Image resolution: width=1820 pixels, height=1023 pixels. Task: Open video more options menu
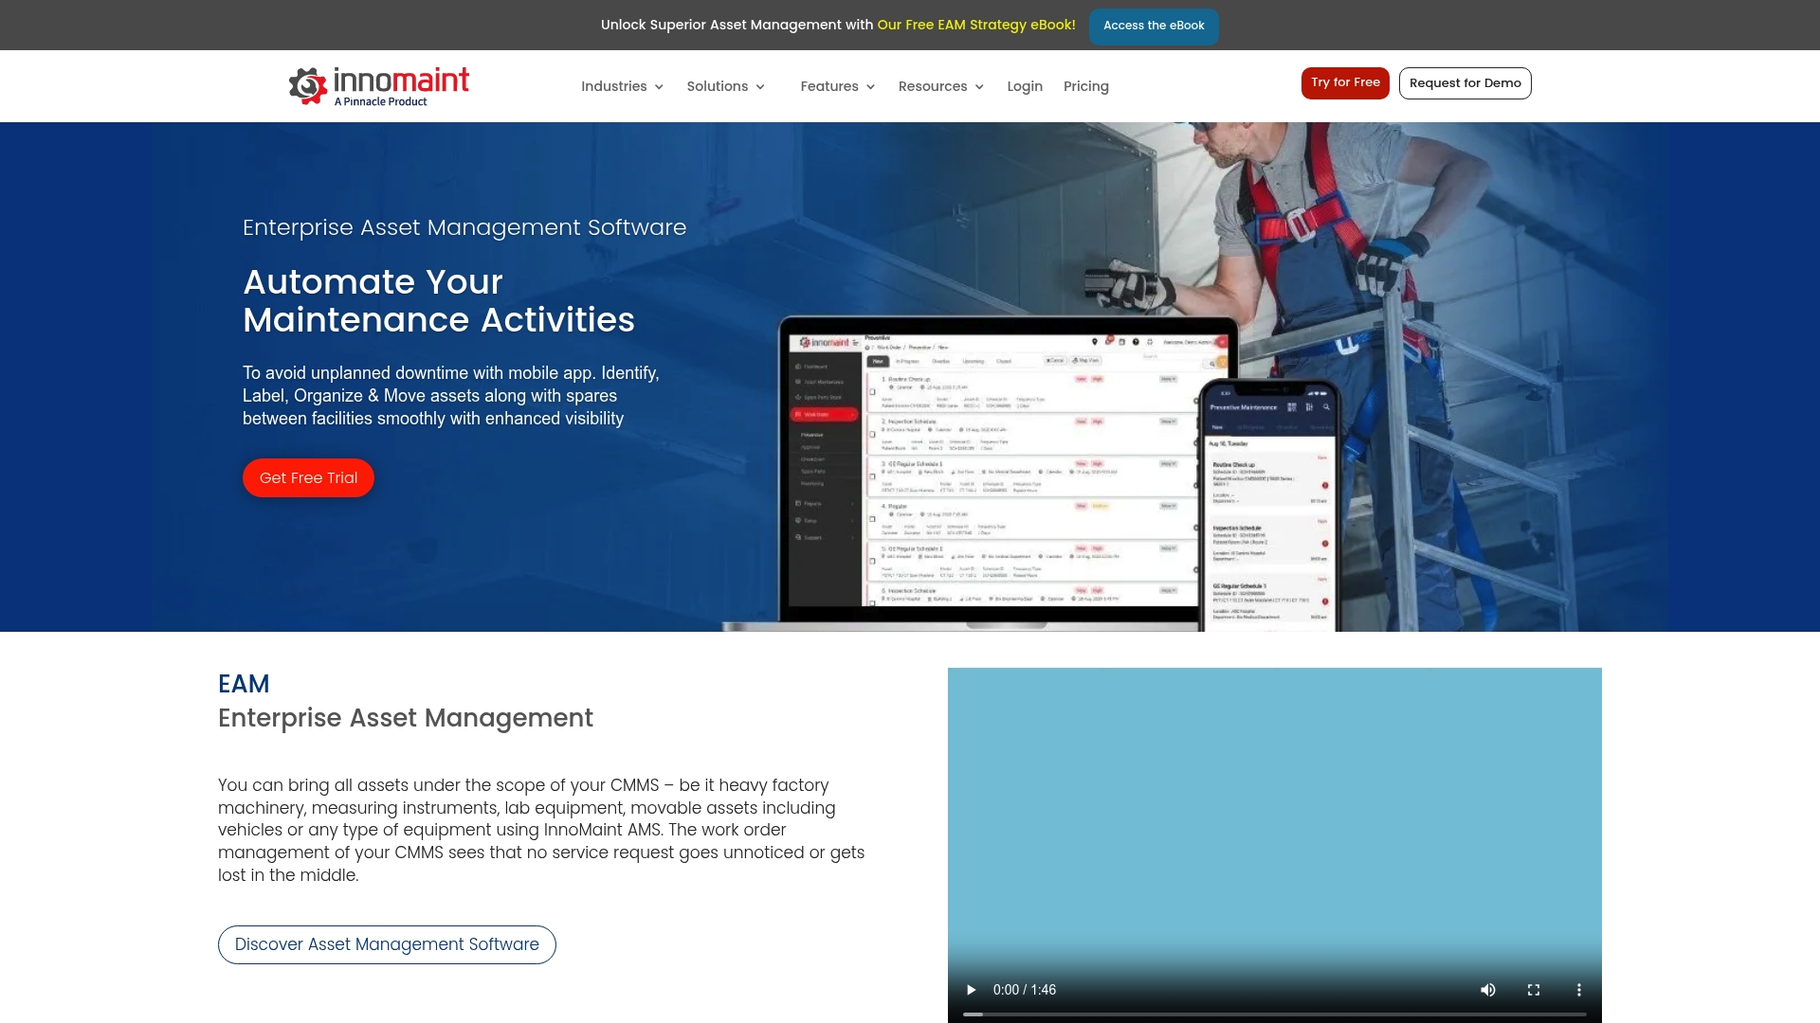point(1579,990)
